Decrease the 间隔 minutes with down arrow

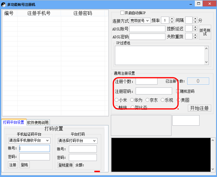[x=195, y=22]
